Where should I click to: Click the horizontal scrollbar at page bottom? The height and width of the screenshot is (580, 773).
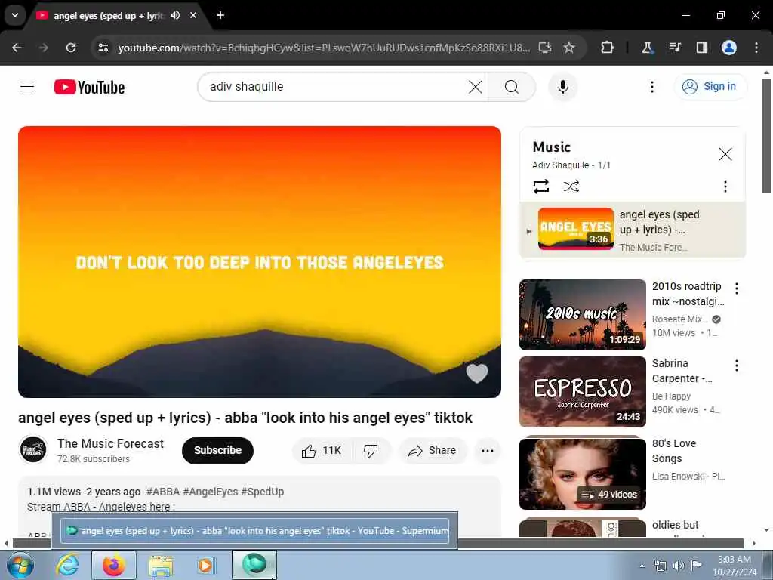(x=378, y=544)
